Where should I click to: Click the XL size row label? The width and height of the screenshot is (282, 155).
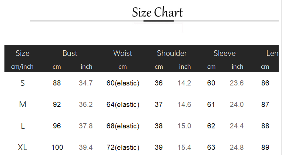point(23,148)
